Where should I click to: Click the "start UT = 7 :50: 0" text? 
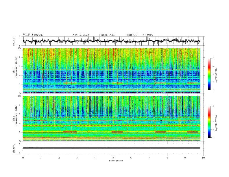140,35
